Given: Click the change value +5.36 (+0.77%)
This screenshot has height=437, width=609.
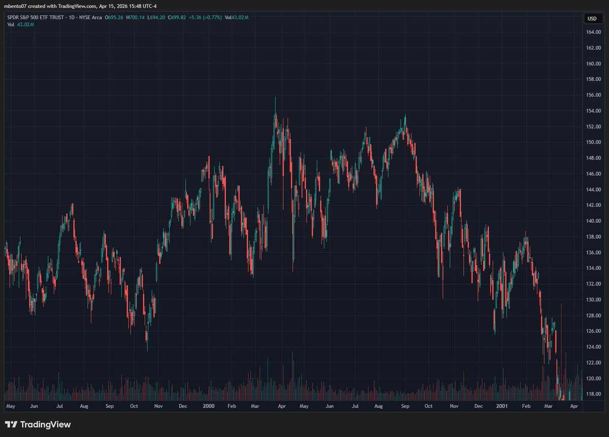Looking at the screenshot, I should [205, 17].
